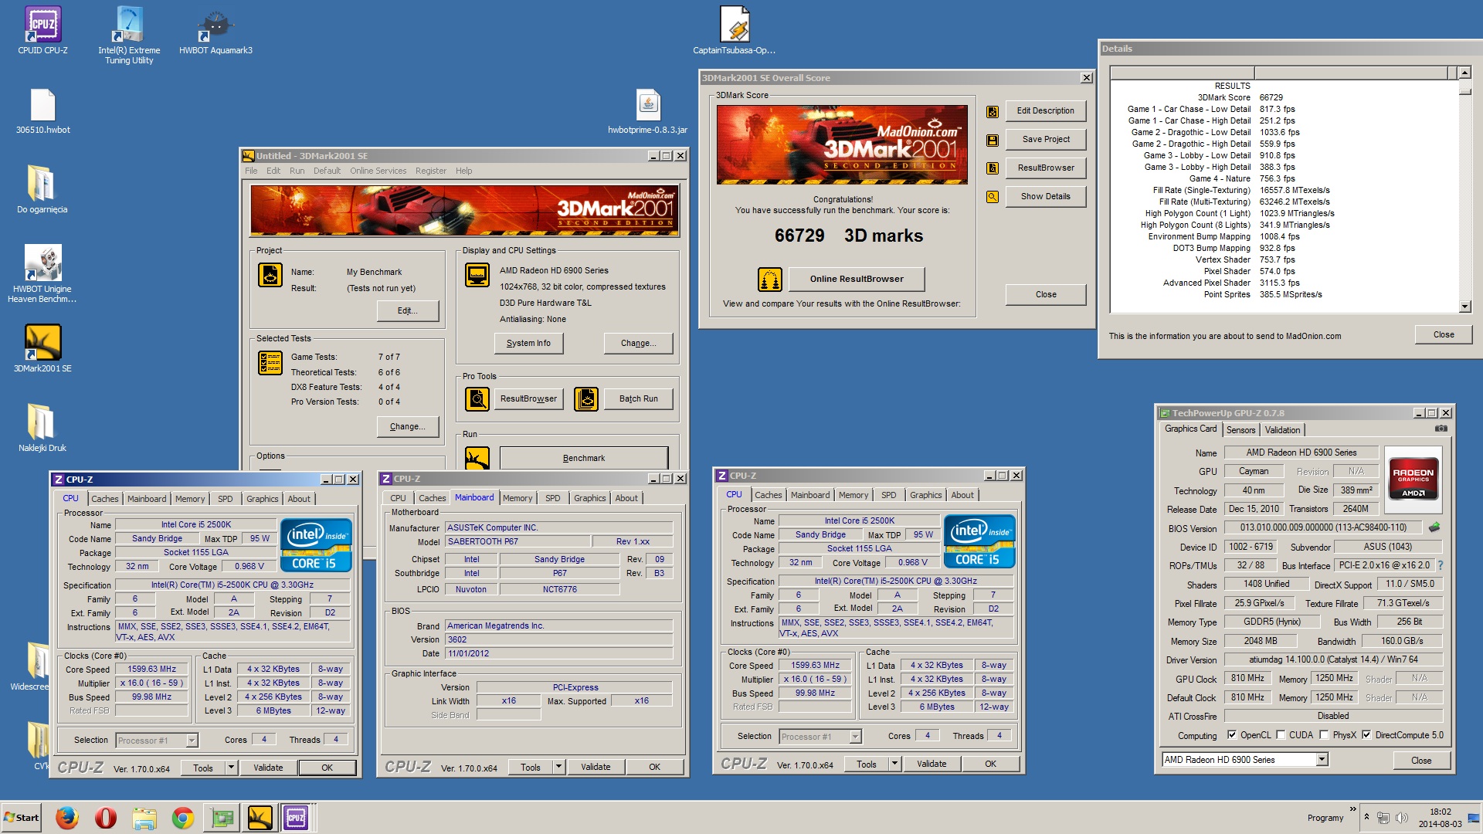The width and height of the screenshot is (1483, 834).
Task: Switch to 3DMark2001 taskbar button
Action: pos(260,817)
